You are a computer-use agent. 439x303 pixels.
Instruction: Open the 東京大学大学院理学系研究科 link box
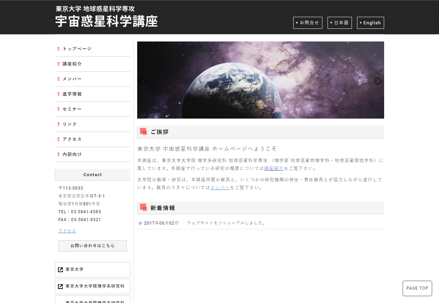point(93,286)
